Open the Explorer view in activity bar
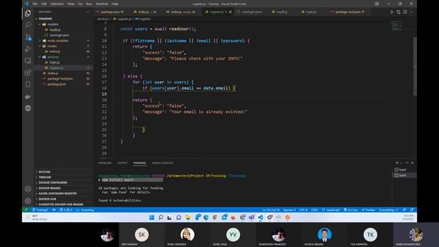The height and width of the screenshot is (247, 439). pyautogui.click(x=27, y=13)
